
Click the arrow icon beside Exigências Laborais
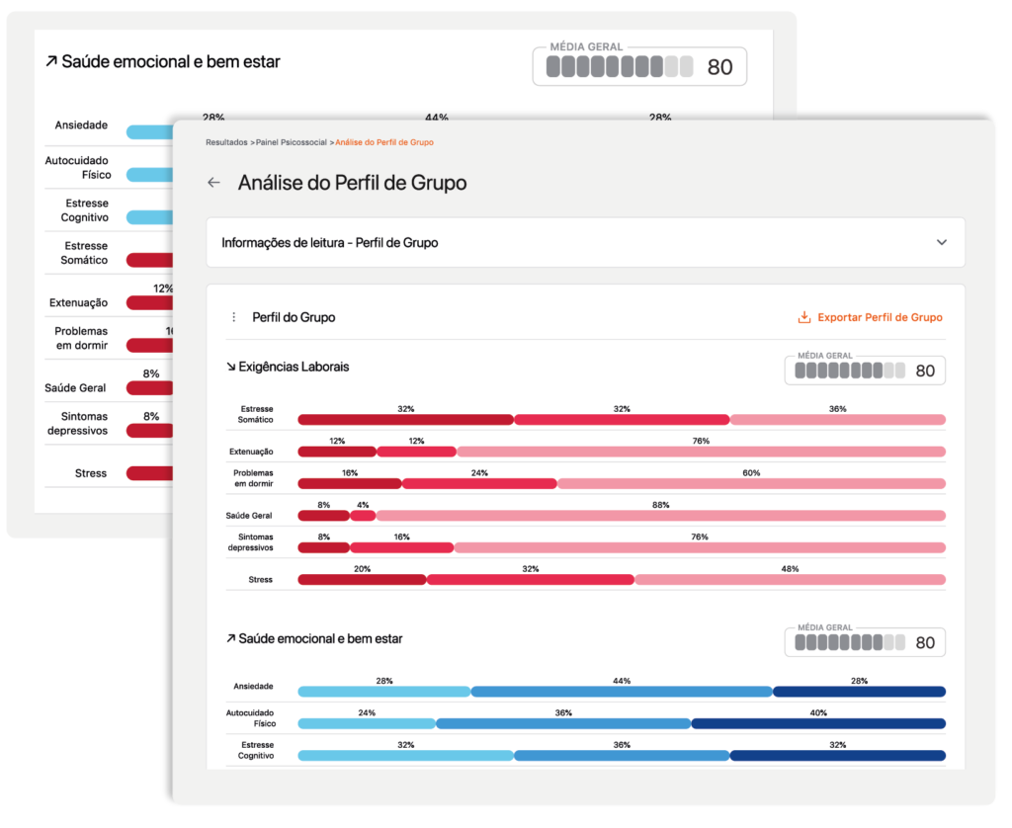point(230,367)
